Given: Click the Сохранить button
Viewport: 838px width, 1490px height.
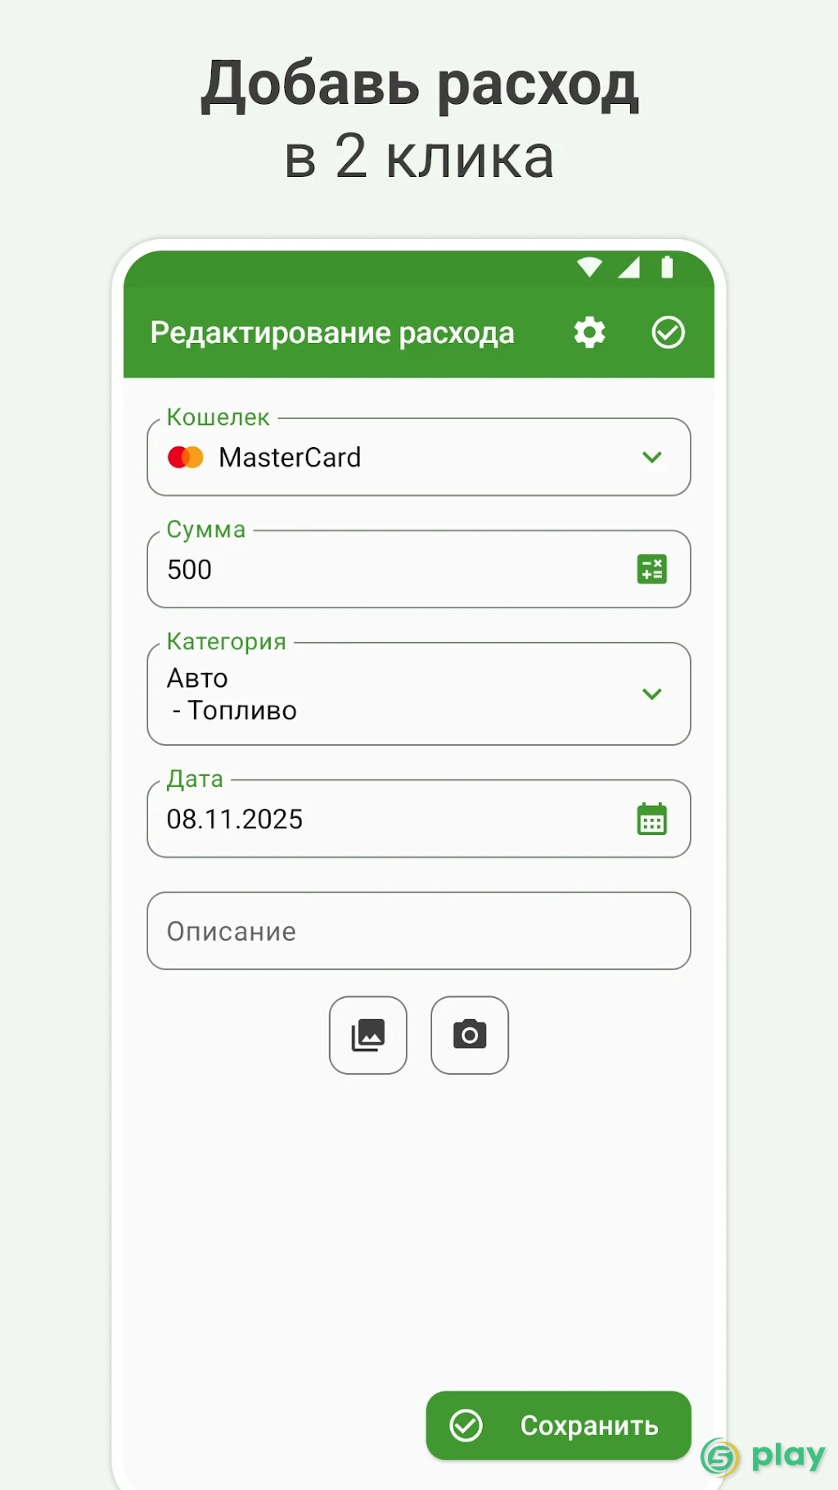Looking at the screenshot, I should tap(558, 1425).
